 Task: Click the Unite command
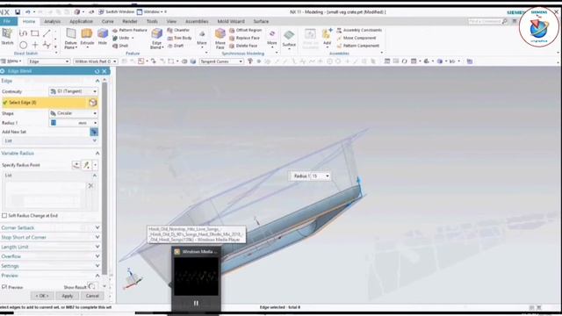point(121,38)
